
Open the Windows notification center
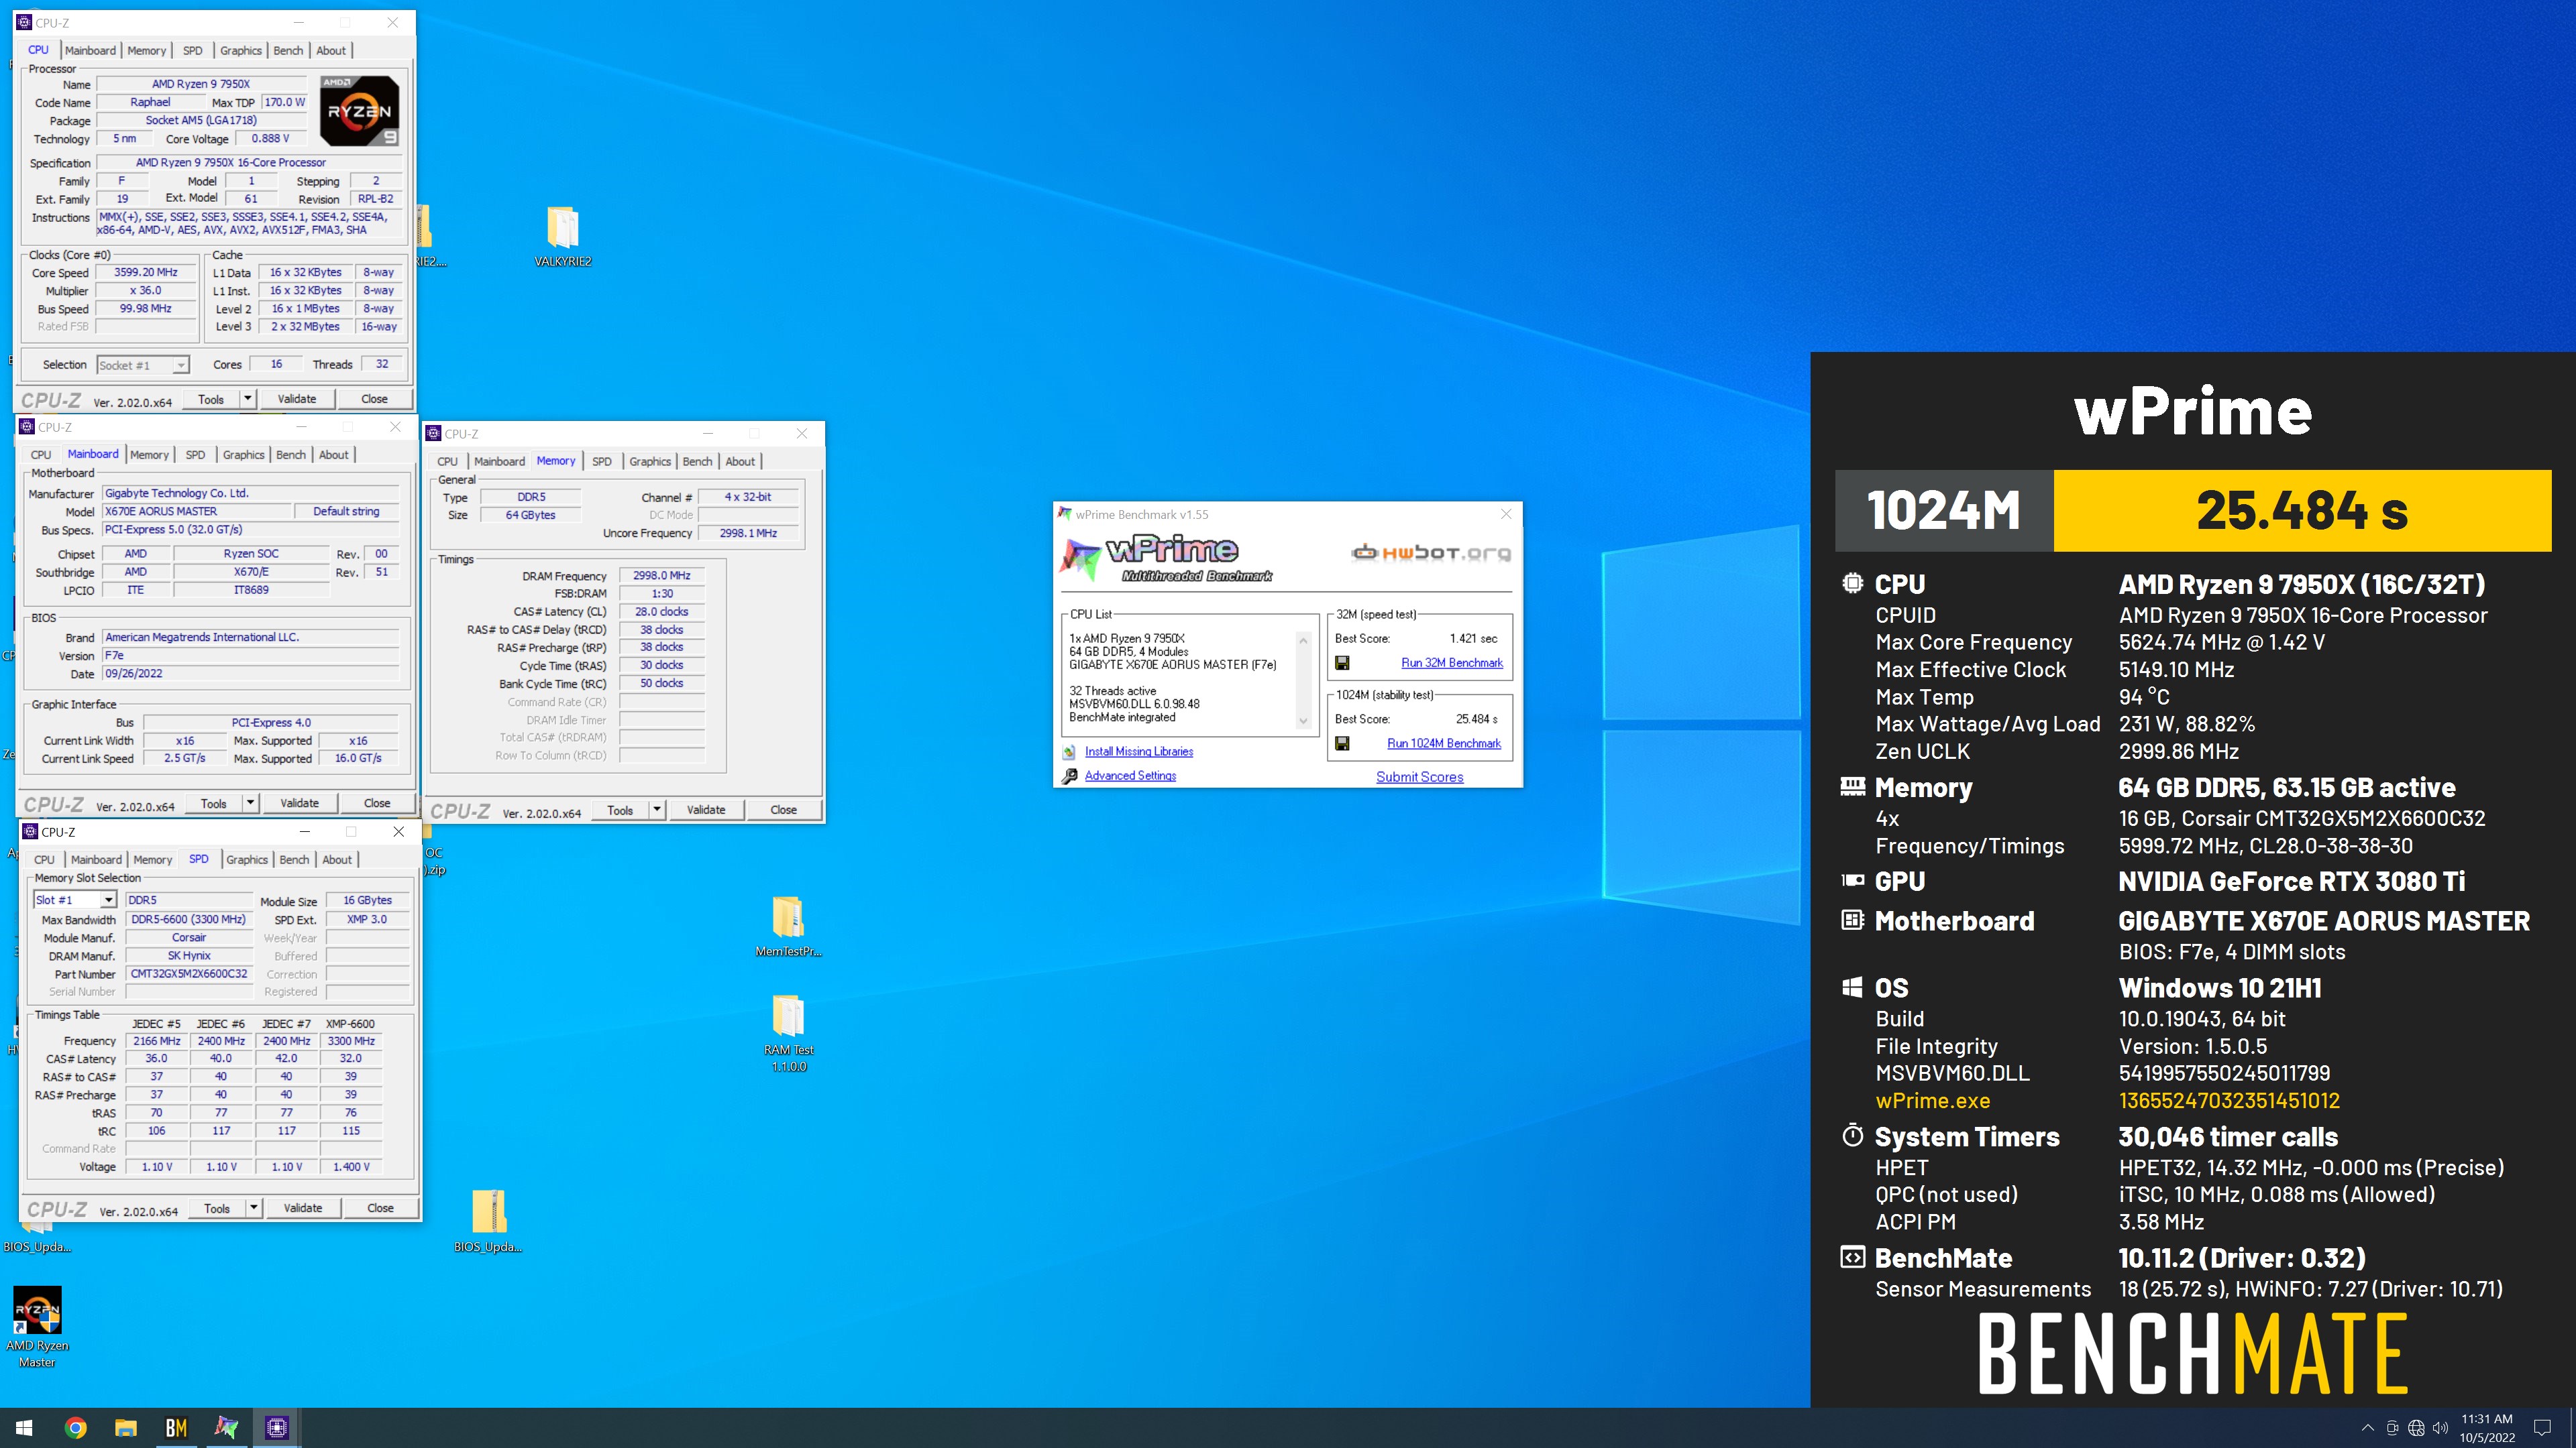2542,1428
